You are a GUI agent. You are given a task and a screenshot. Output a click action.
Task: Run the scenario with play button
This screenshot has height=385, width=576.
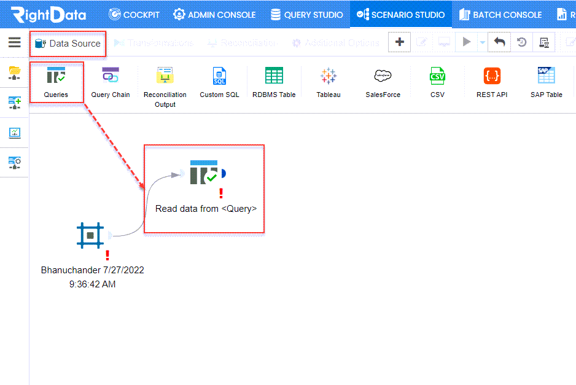(x=466, y=42)
